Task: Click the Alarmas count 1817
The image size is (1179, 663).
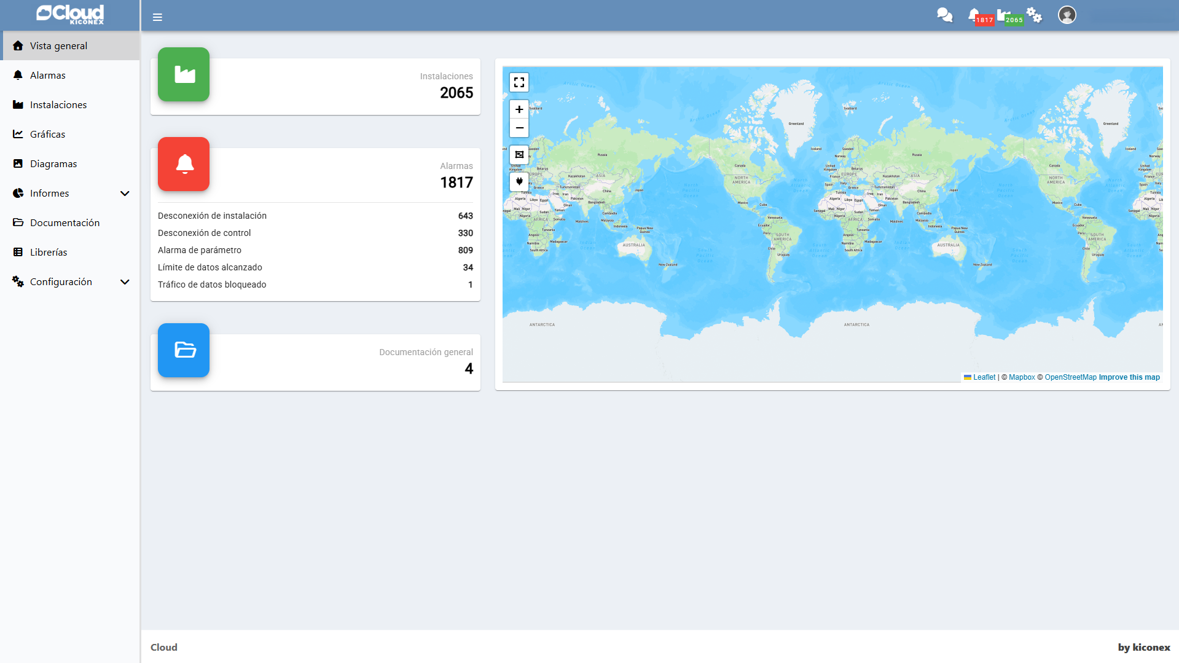Action: tap(456, 182)
